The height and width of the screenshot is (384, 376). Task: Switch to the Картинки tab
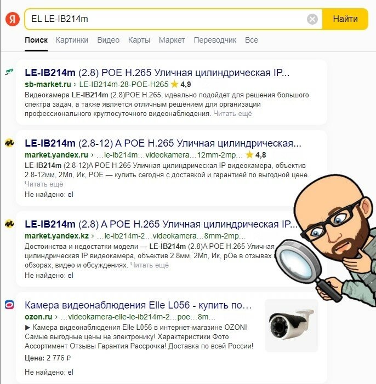[72, 40]
